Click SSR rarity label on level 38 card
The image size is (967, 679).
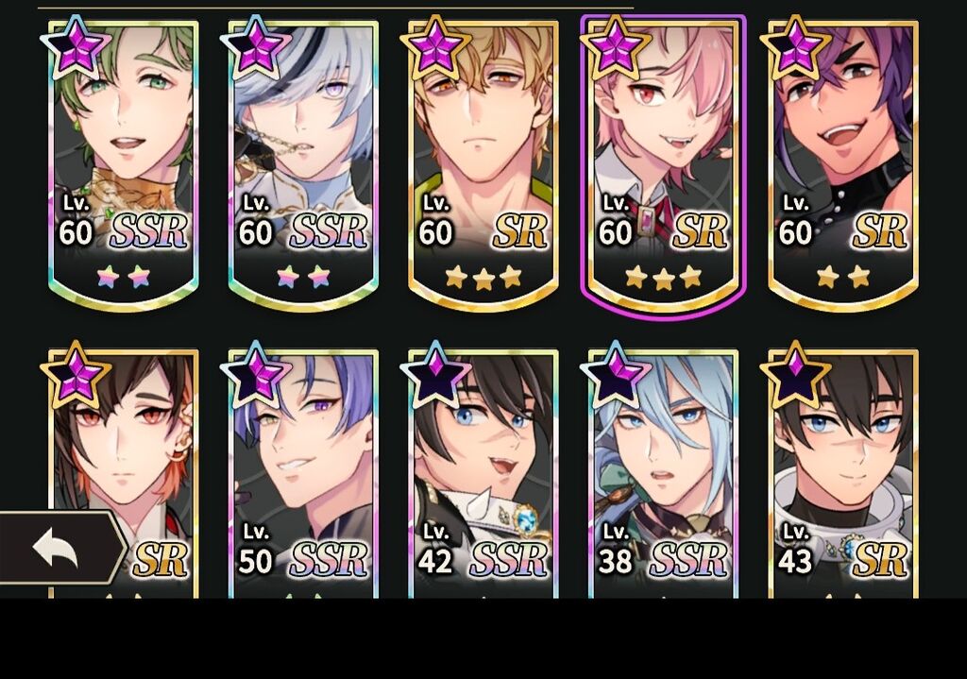point(688,560)
